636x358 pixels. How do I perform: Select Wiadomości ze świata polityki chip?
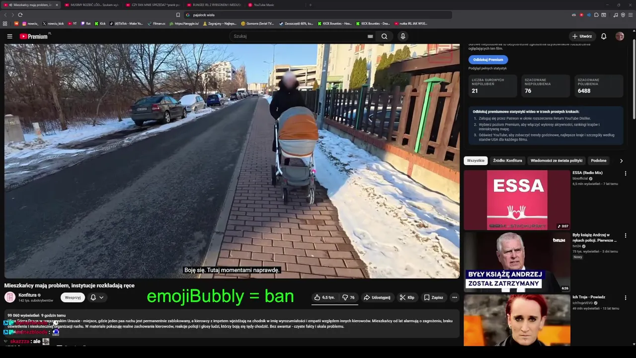(x=556, y=161)
